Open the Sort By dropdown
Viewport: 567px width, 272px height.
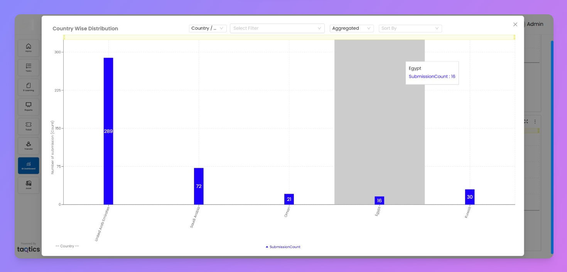pyautogui.click(x=410, y=28)
